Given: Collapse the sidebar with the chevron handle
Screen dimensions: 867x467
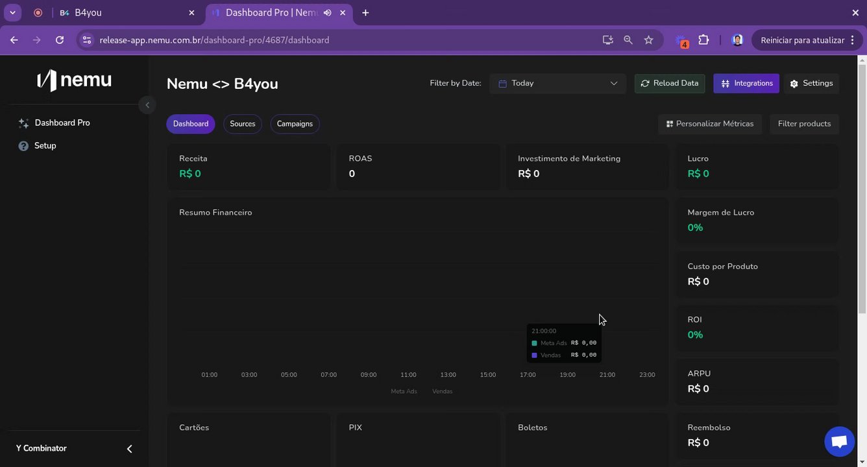Looking at the screenshot, I should 147,104.
